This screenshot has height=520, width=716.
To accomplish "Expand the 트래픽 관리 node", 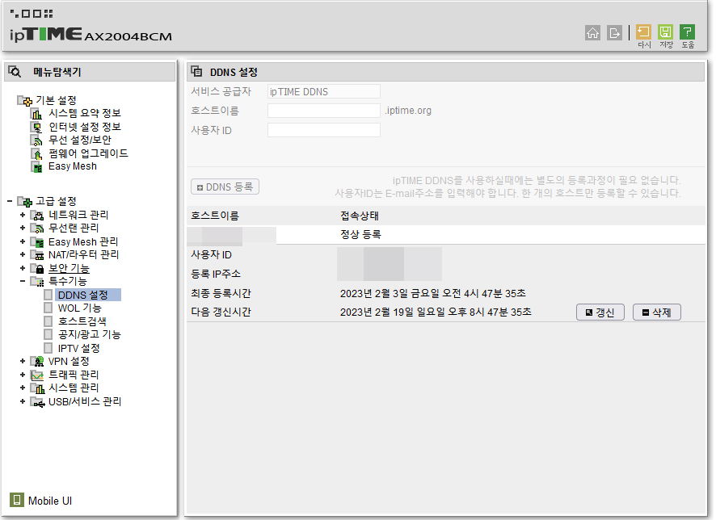I will point(23,375).
